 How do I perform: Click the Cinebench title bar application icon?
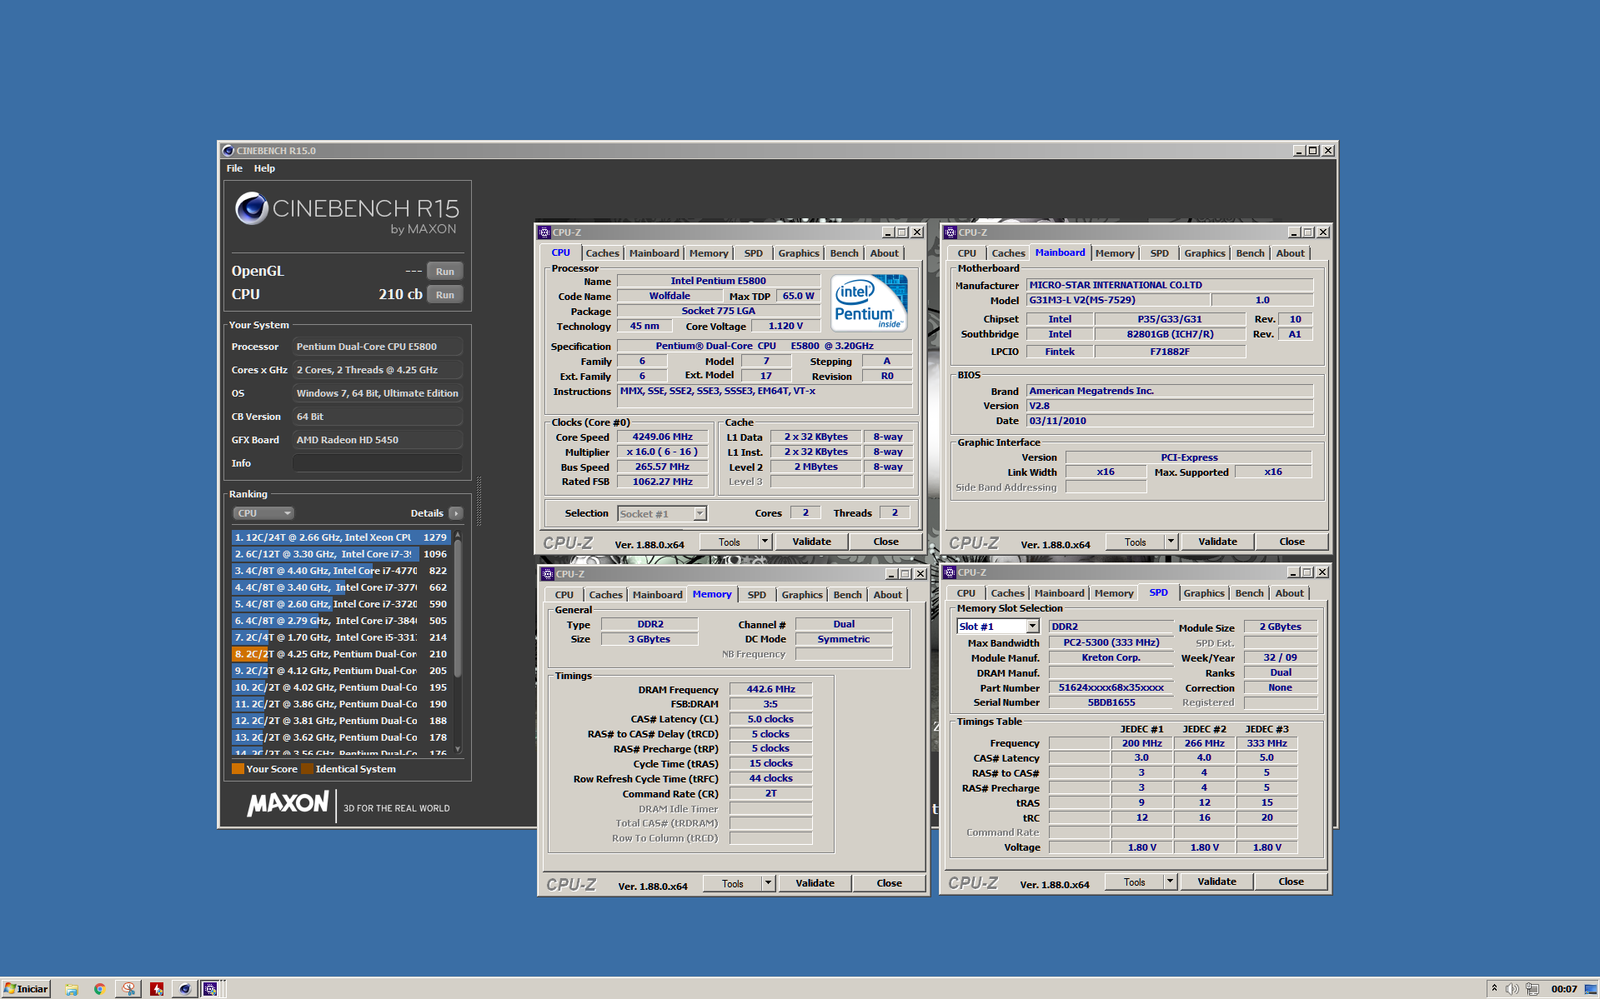pos(228,151)
